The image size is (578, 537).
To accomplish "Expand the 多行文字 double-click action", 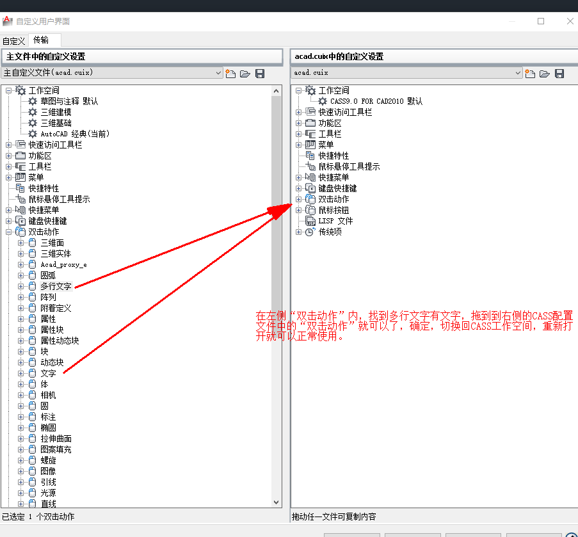I will coord(20,286).
